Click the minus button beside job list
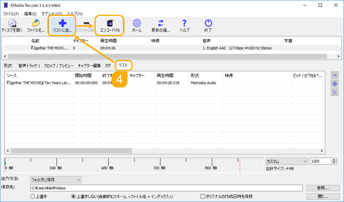 pos(335,75)
